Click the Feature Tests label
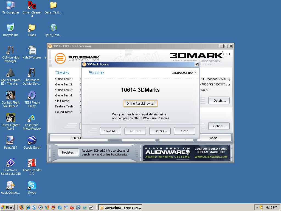 64,106
